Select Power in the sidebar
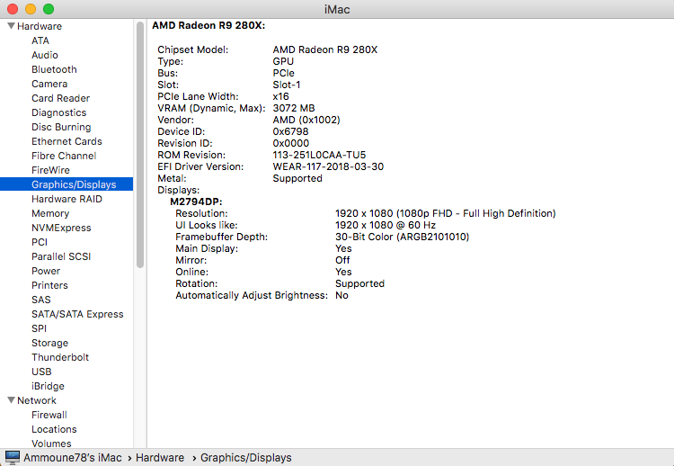The image size is (674, 466). [46, 271]
